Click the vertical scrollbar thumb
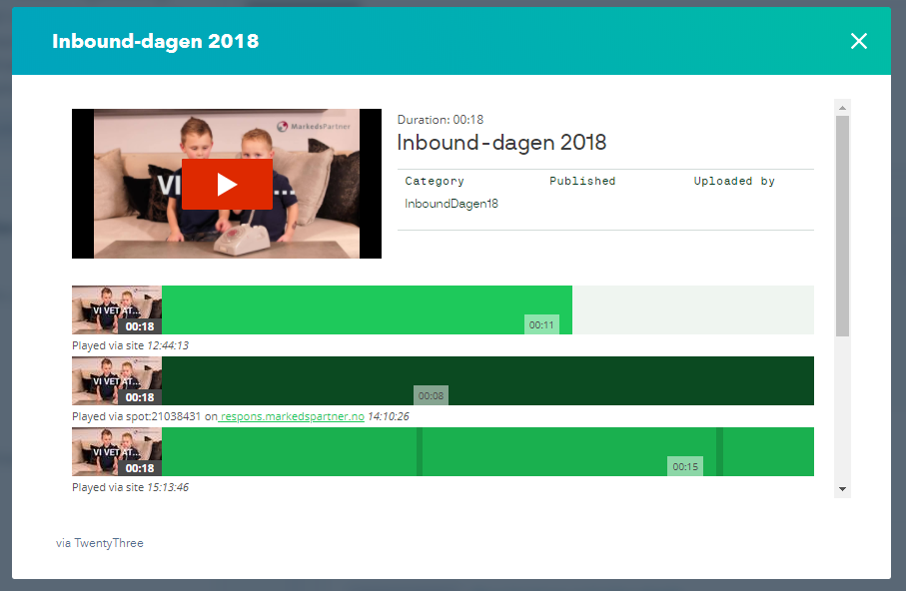Viewport: 906px width, 591px height. 842,226
